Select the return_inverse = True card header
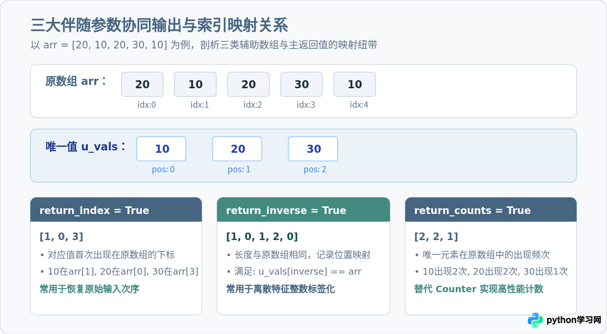 click(303, 210)
